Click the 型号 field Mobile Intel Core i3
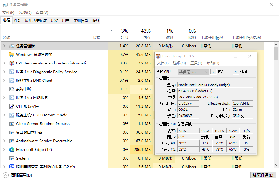Viewport: 279px width, 183px height. (215, 85)
